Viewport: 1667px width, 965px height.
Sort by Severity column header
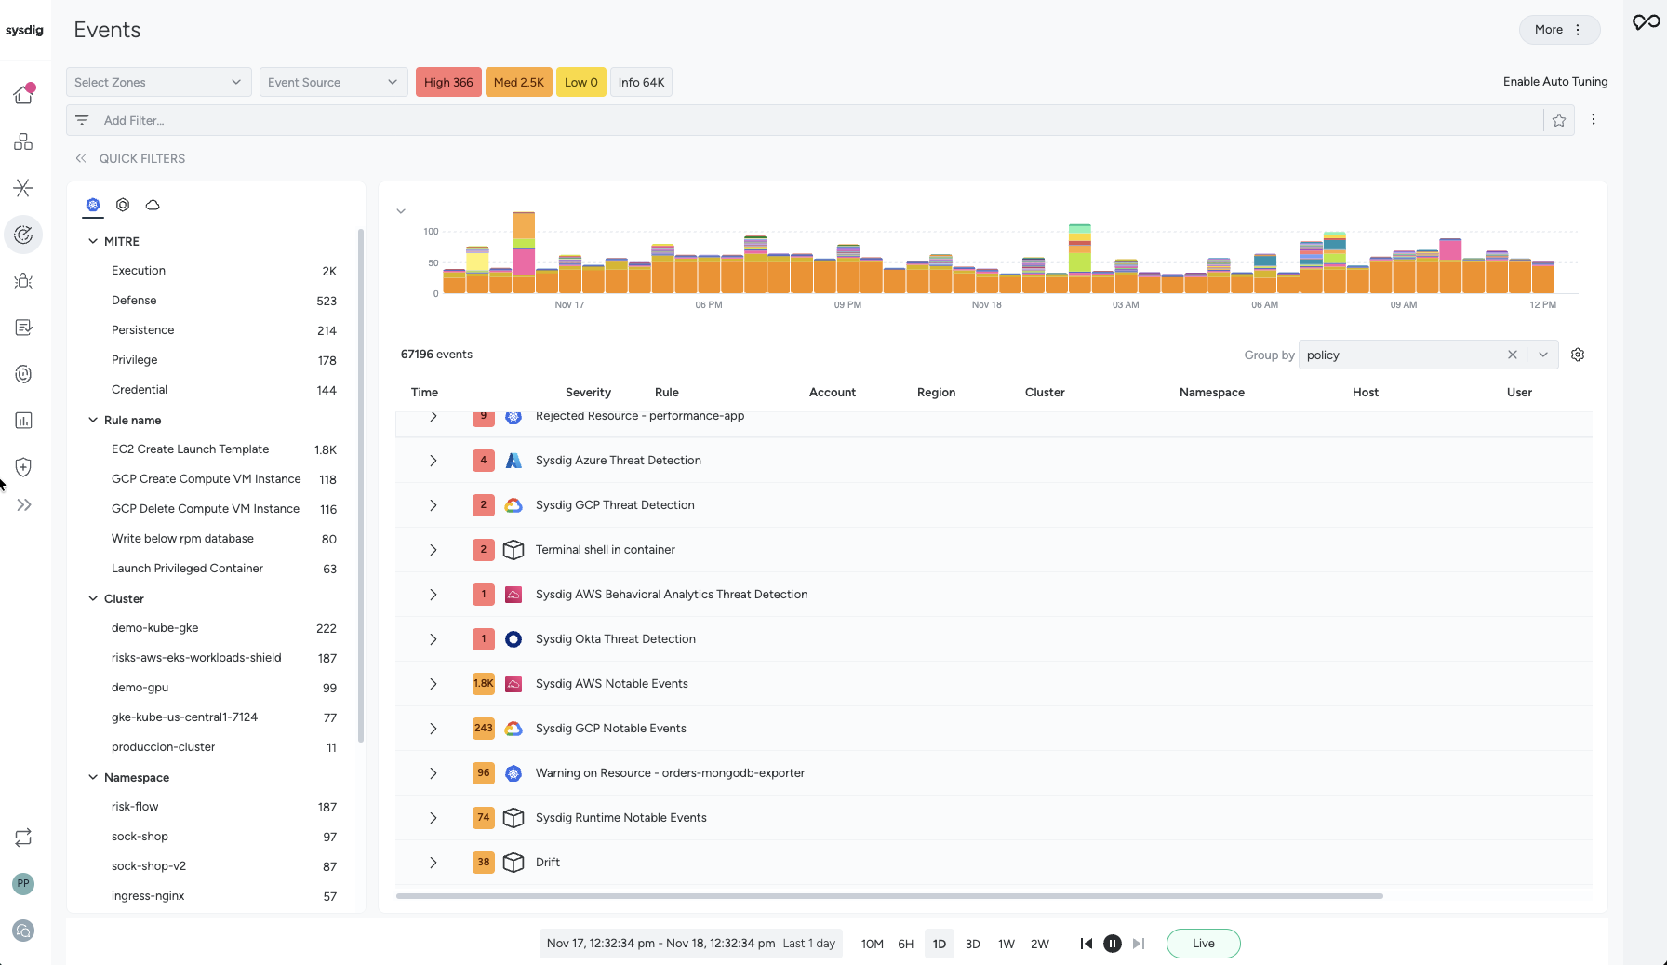pos(588,393)
